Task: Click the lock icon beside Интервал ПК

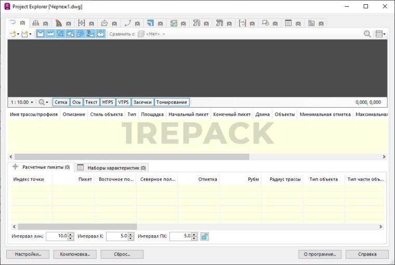Action: (x=204, y=236)
